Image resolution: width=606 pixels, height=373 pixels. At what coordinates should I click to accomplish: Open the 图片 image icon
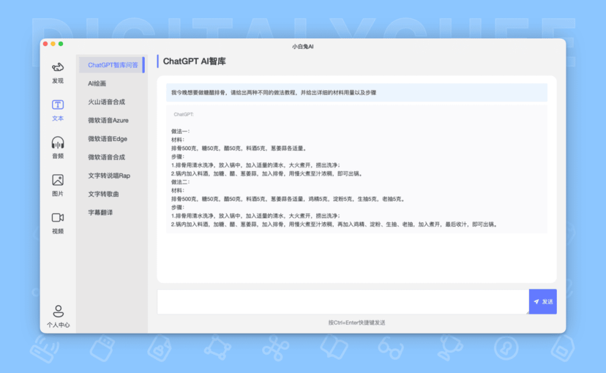coord(58,180)
